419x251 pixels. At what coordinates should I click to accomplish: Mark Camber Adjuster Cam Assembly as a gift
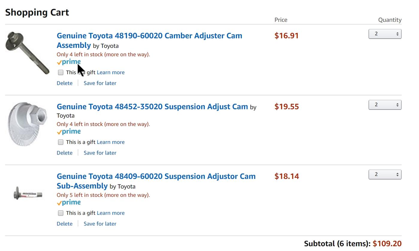tap(61, 72)
